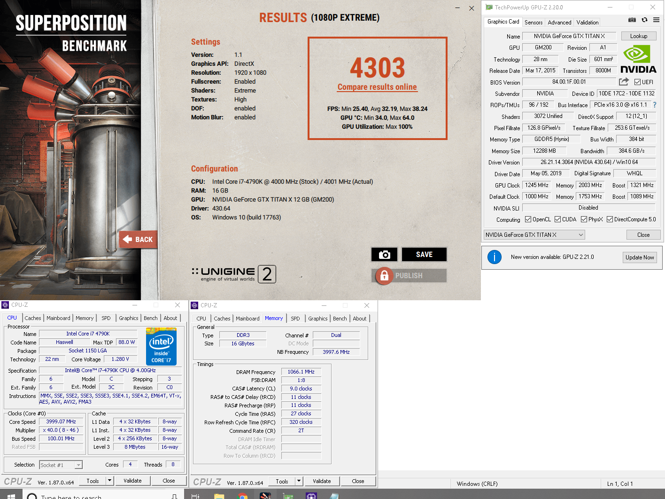Switch to the Sensors tab in GPU-Z
Viewport: 665px width, 499px height.
534,23
